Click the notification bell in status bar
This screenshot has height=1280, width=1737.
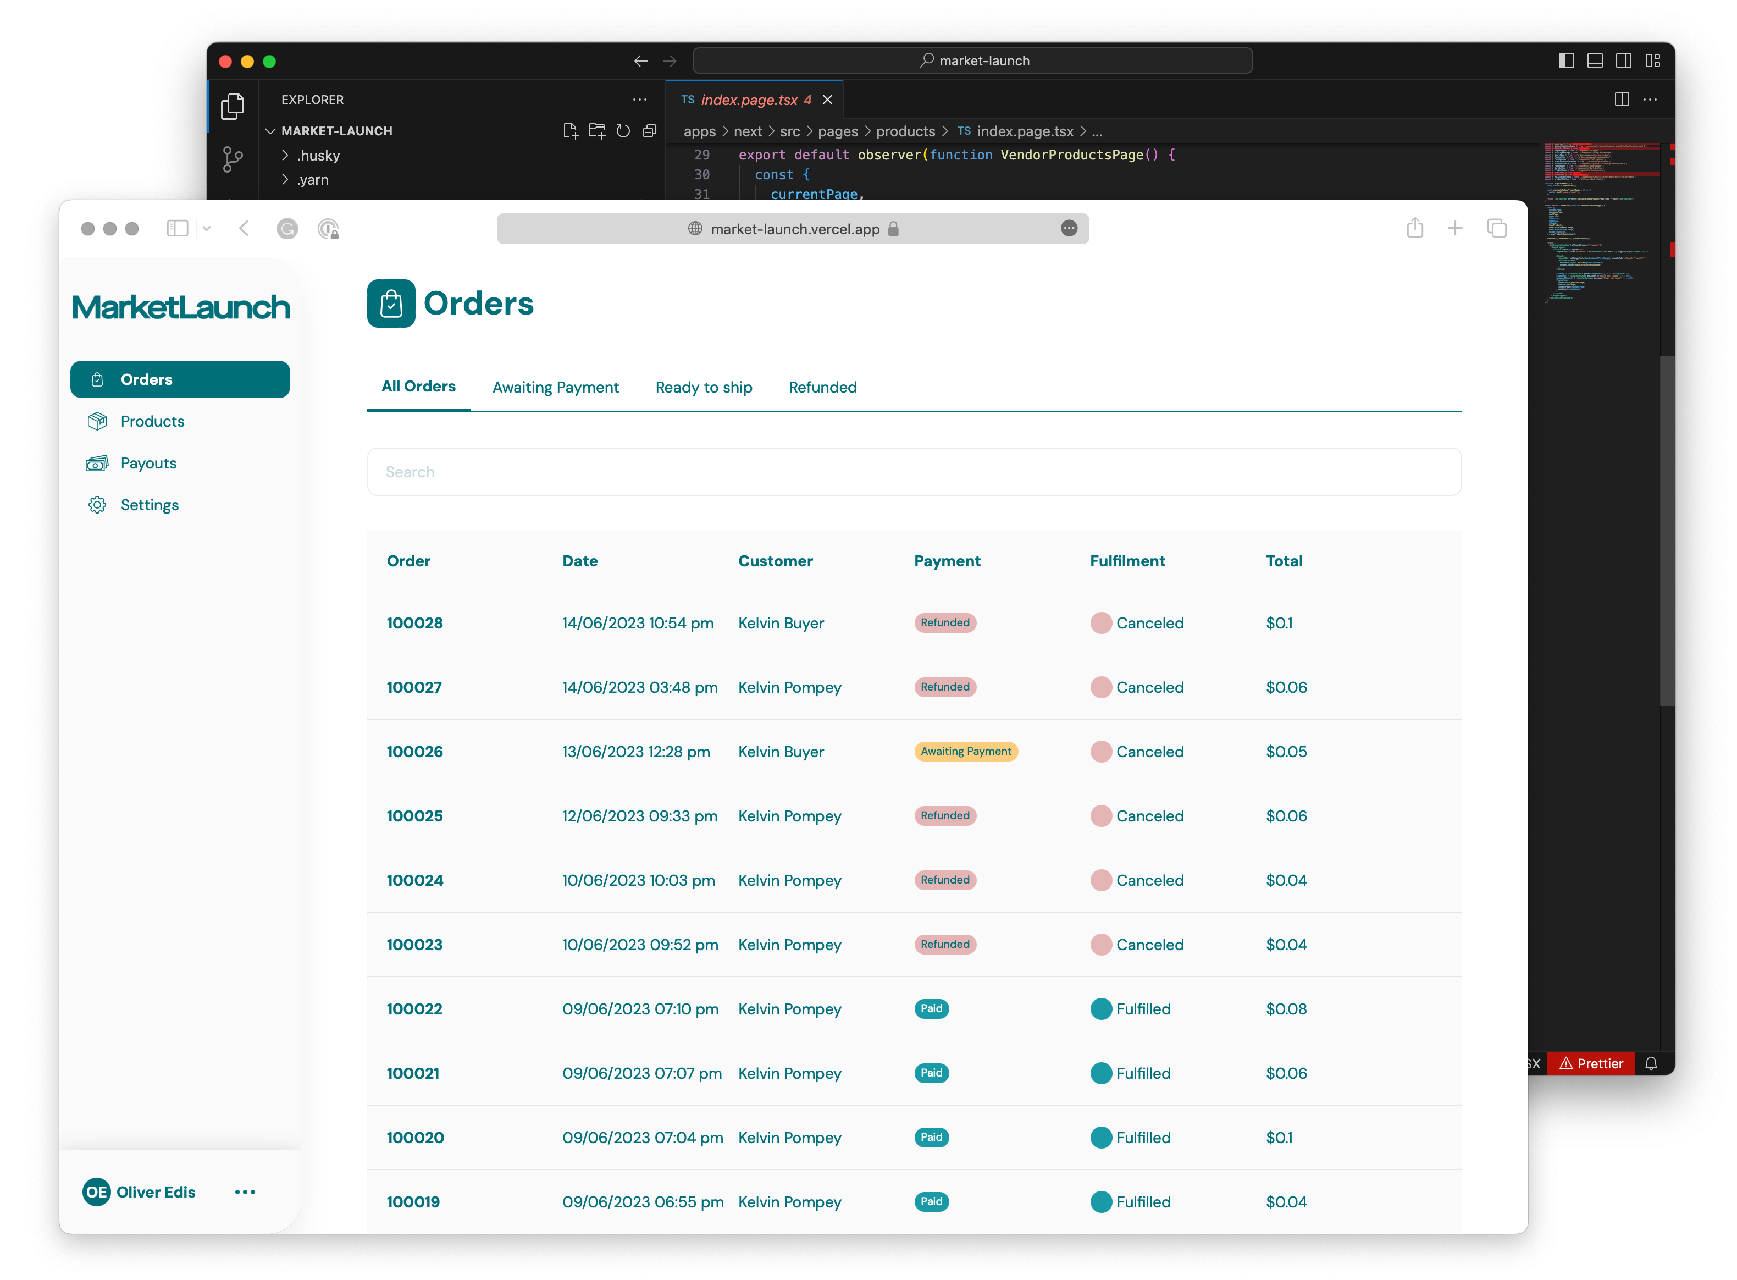(1651, 1064)
